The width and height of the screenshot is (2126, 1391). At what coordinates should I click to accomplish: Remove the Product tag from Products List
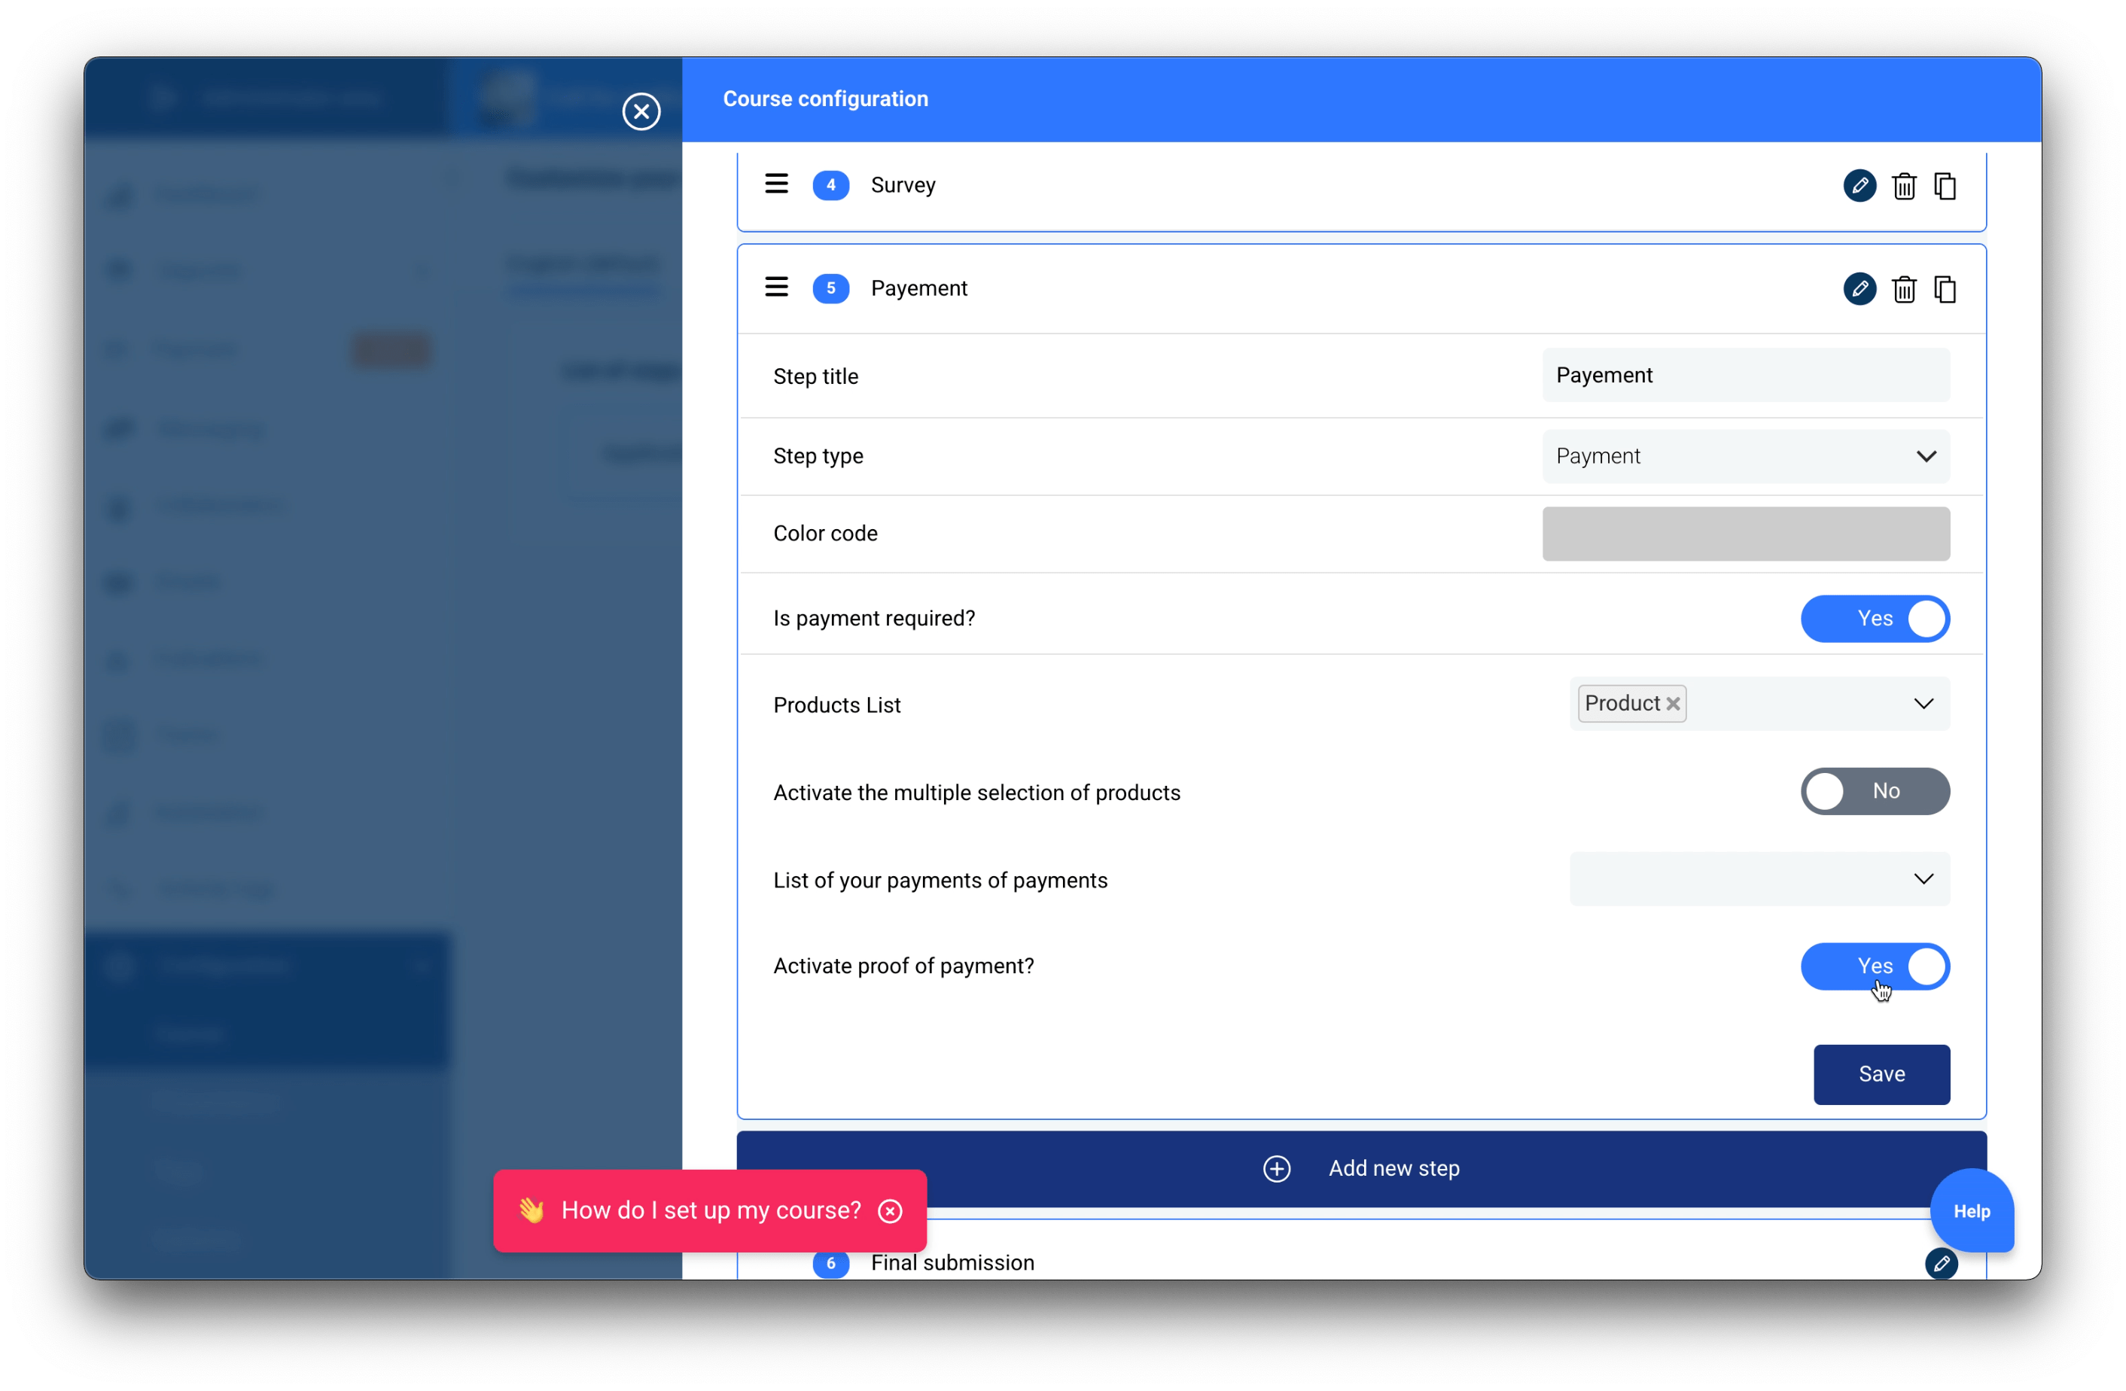(x=1672, y=704)
